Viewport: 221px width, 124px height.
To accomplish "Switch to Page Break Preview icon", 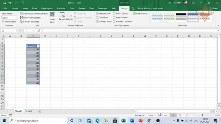I will 187,115.
